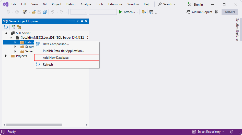Expand the Databases folder node
Viewport: 242px width, 135px height.
15,42
